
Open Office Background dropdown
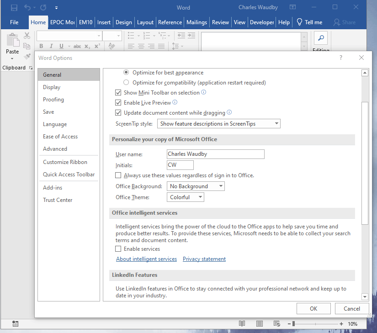tap(196, 186)
